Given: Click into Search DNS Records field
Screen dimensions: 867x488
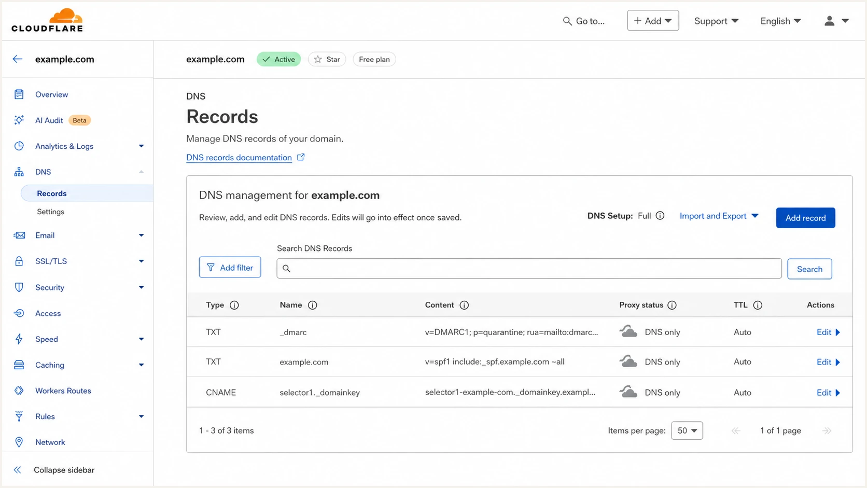Looking at the screenshot, I should pyautogui.click(x=529, y=269).
